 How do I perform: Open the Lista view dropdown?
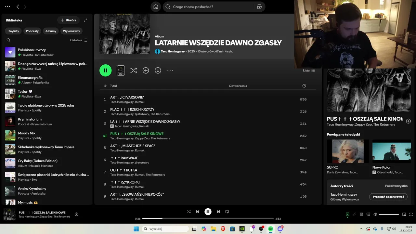(309, 70)
